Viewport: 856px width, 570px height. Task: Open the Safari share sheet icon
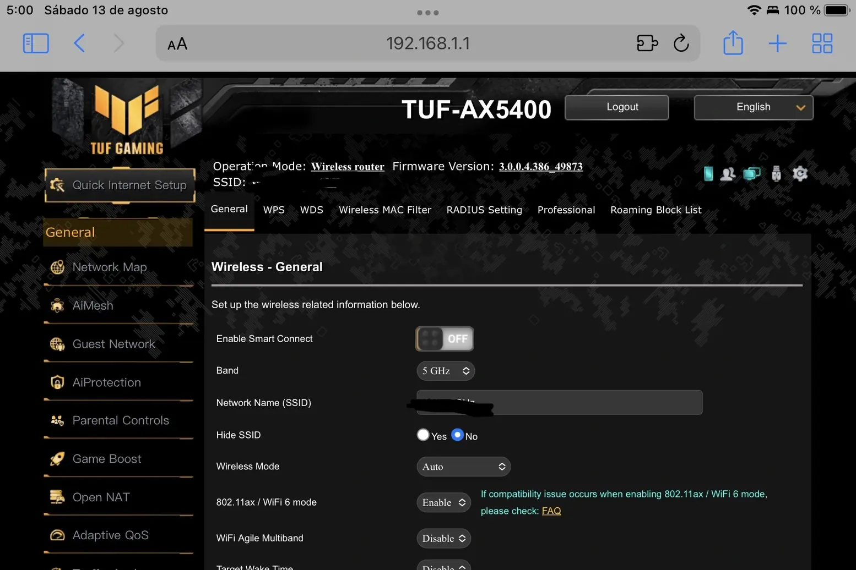[x=733, y=42]
